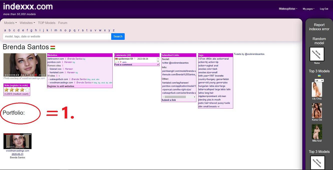This screenshot has height=170, width=333.
Task: Go to the Forum page
Action: 63,23
